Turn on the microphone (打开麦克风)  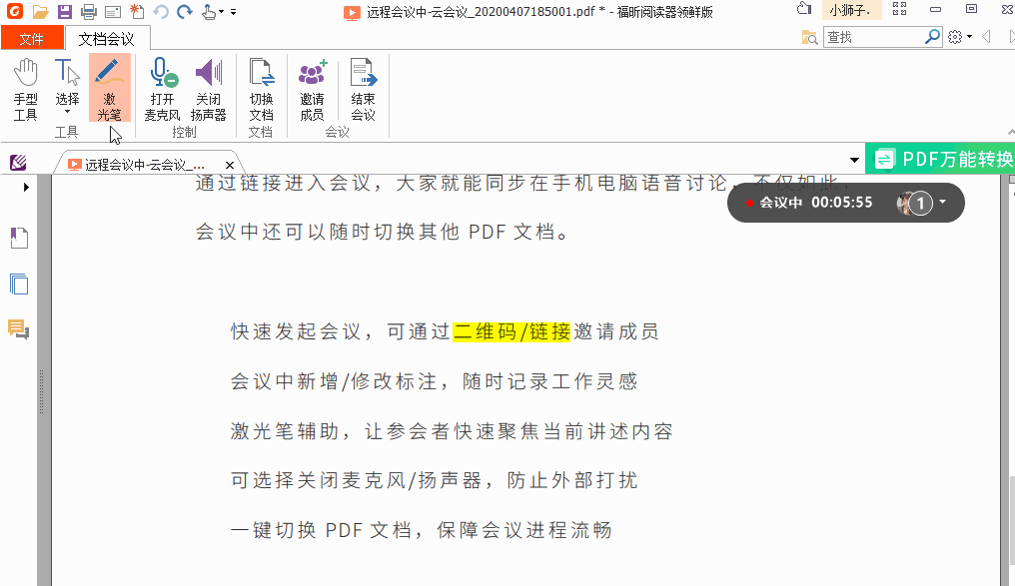[x=161, y=88]
